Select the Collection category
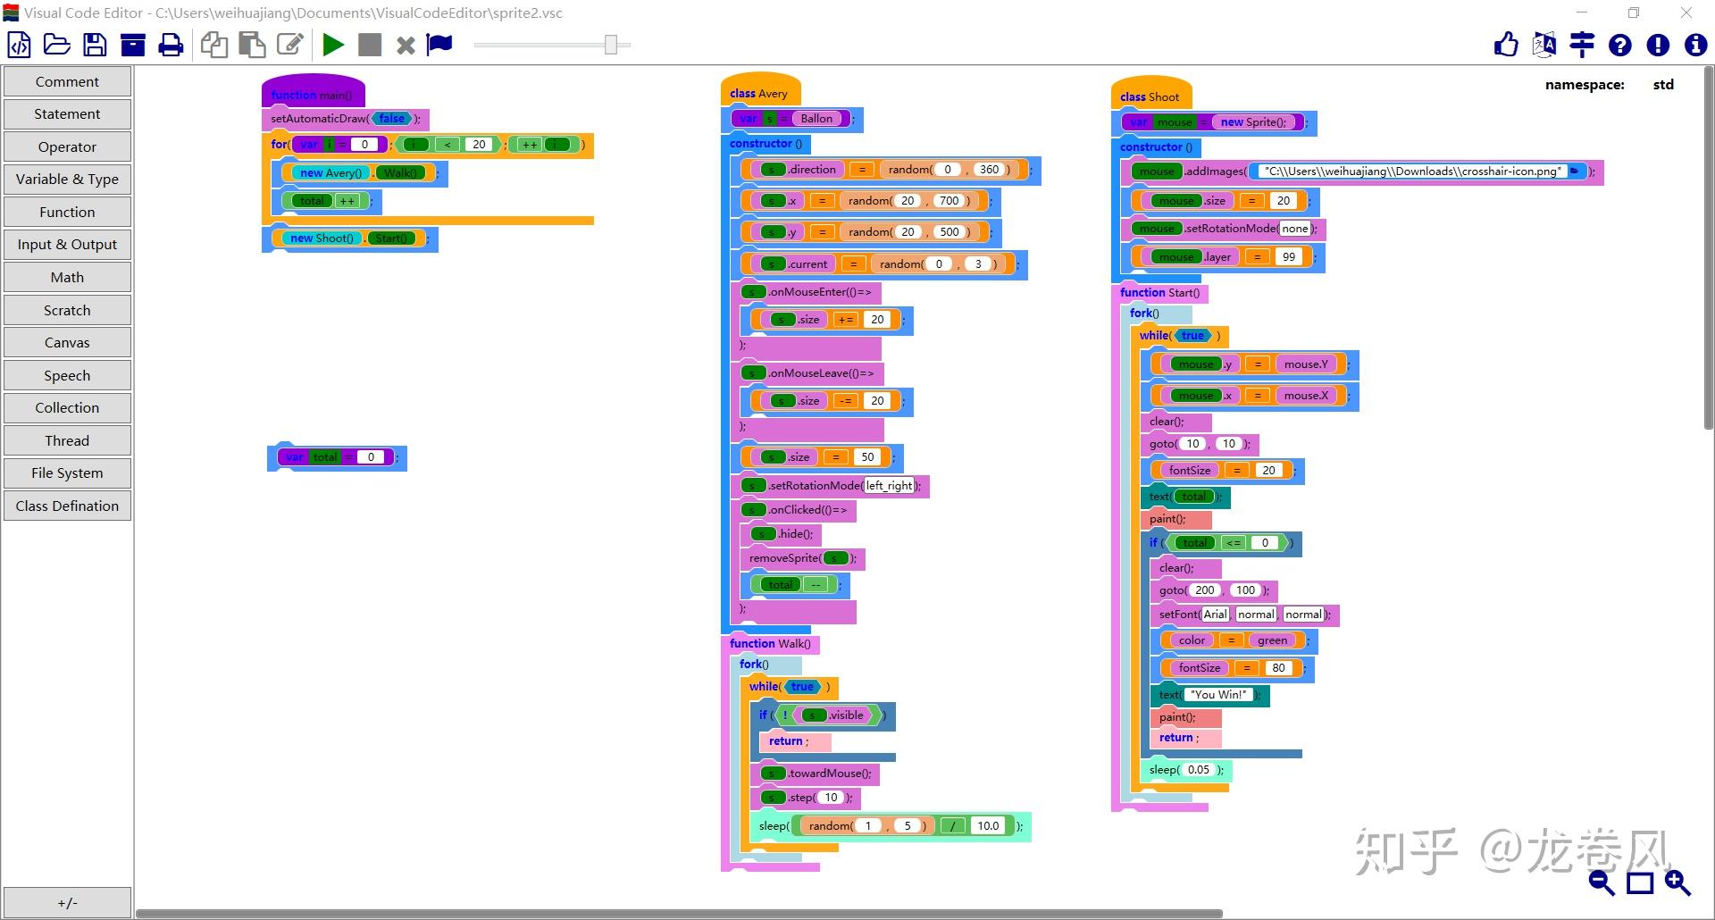 pos(67,407)
